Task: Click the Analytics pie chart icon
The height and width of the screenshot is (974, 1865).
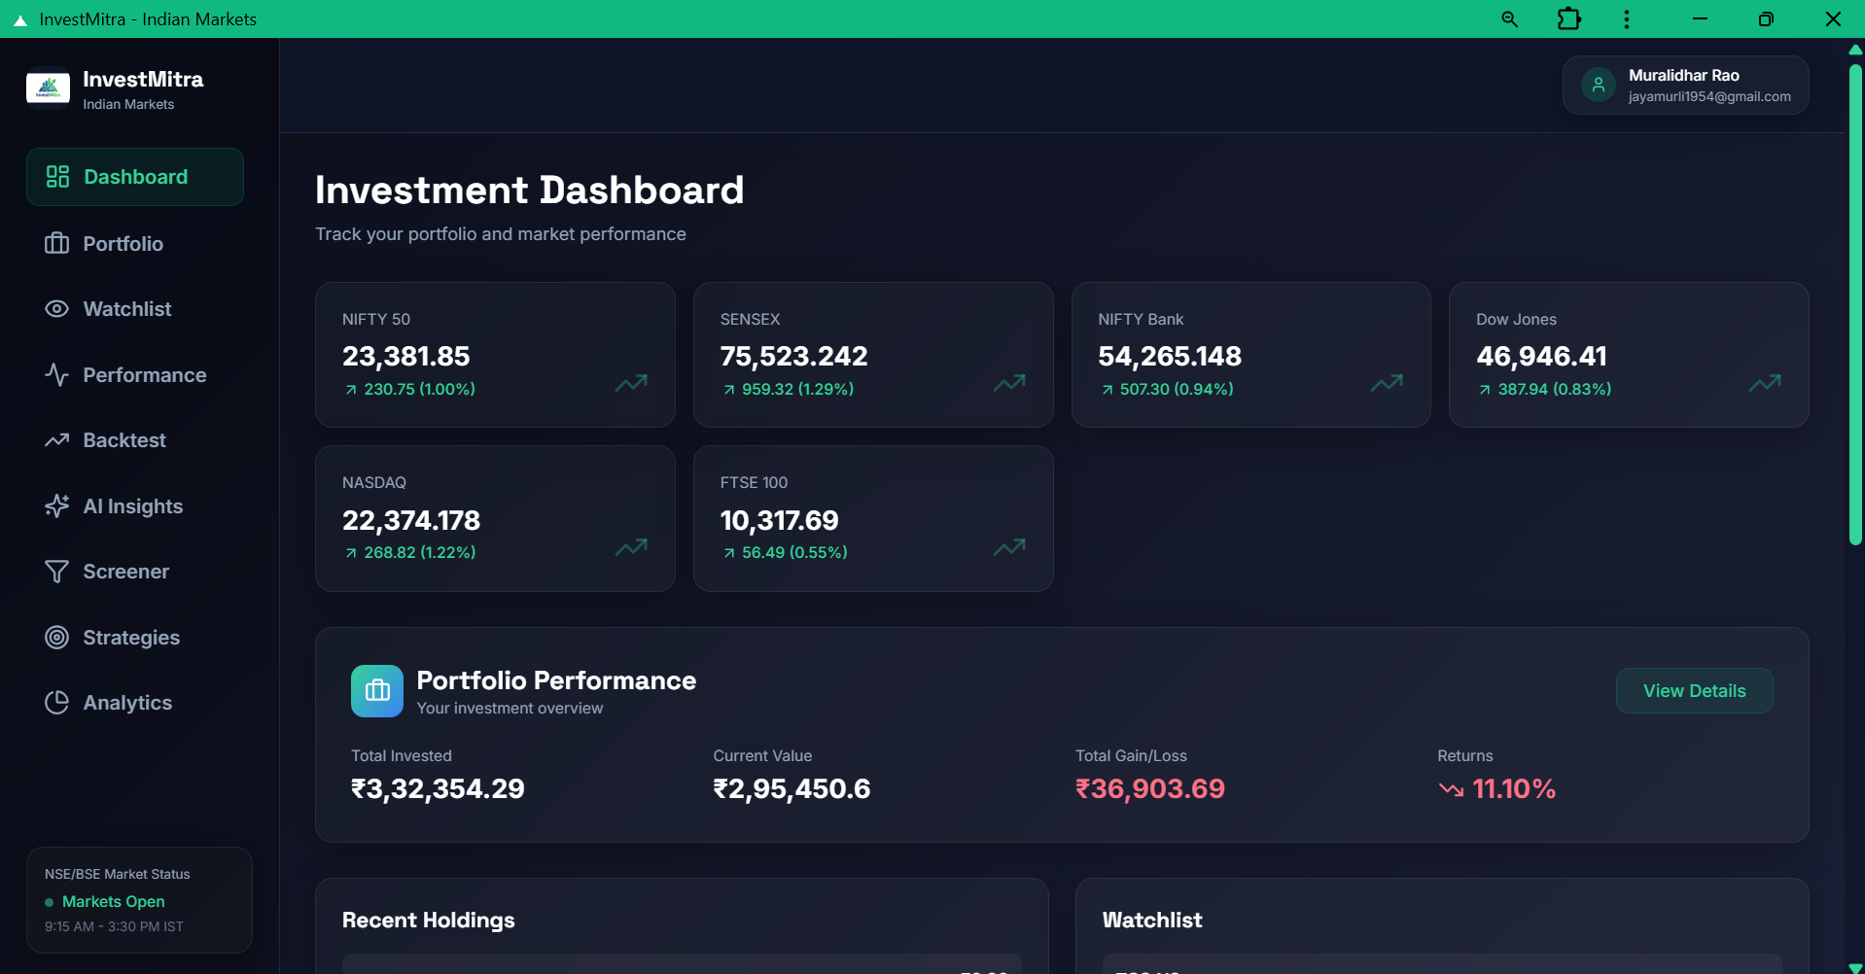Action: click(56, 703)
